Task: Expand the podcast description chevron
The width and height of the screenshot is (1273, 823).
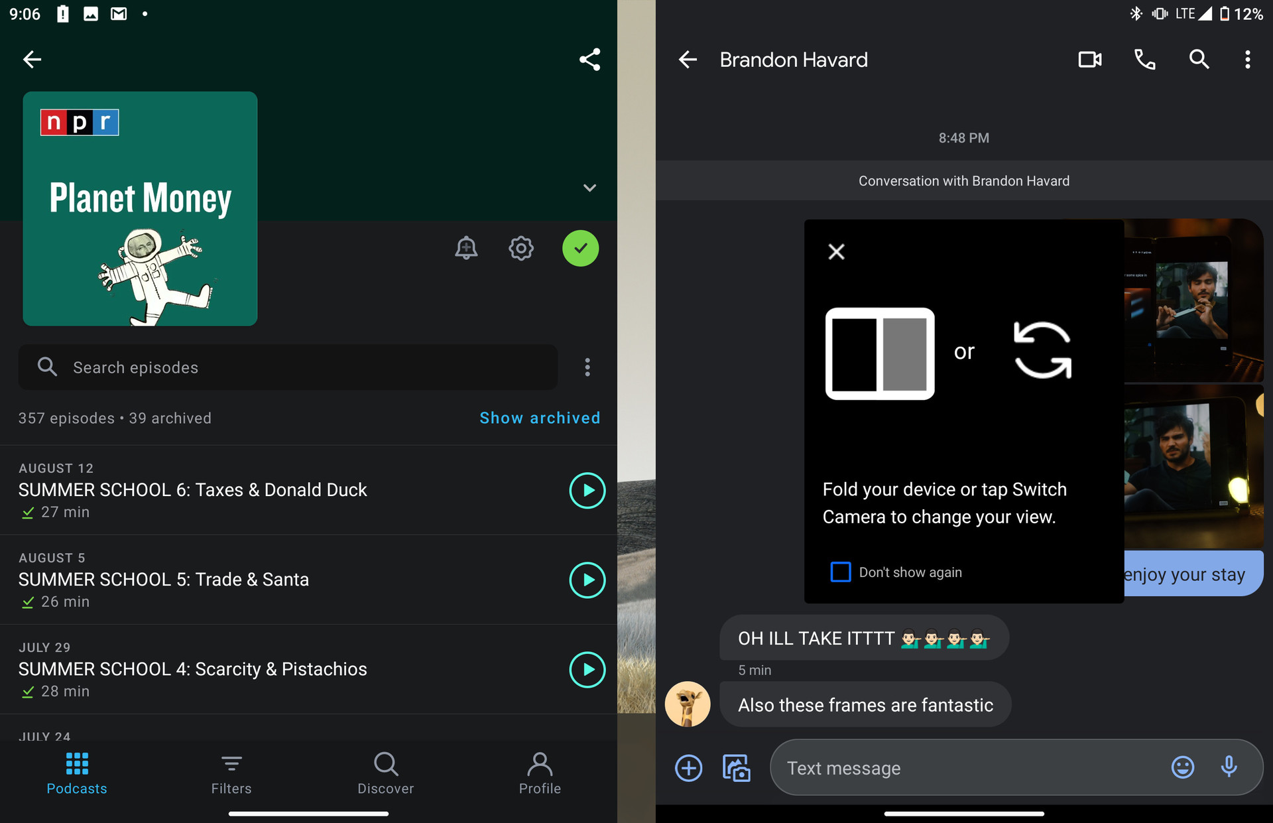Action: click(x=589, y=188)
